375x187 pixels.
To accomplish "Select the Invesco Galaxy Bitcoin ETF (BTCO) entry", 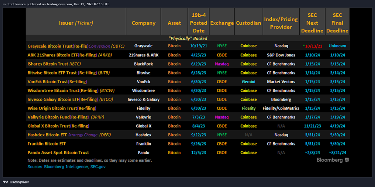I will (70, 99).
